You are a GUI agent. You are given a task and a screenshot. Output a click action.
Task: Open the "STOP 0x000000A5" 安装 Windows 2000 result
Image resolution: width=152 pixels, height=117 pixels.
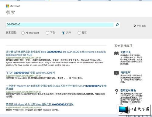pyautogui.click(x=30, y=73)
